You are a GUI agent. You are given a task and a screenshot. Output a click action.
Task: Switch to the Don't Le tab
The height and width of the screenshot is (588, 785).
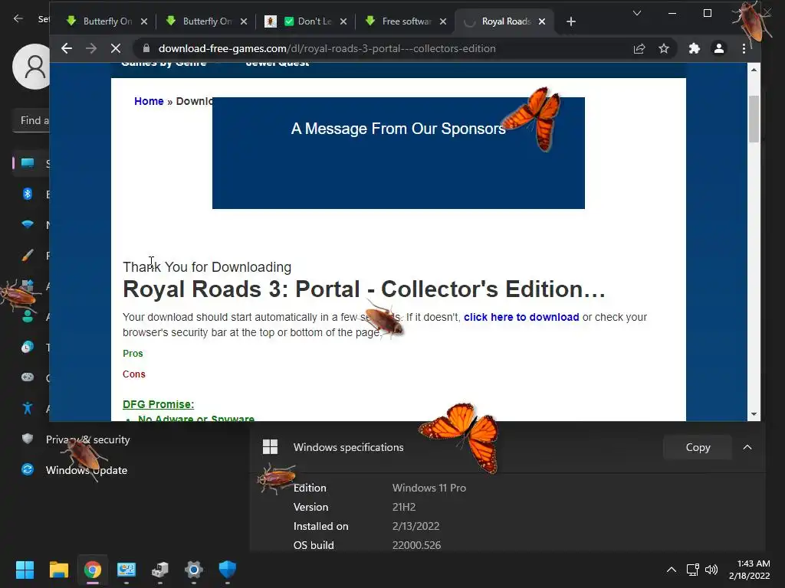(x=301, y=21)
